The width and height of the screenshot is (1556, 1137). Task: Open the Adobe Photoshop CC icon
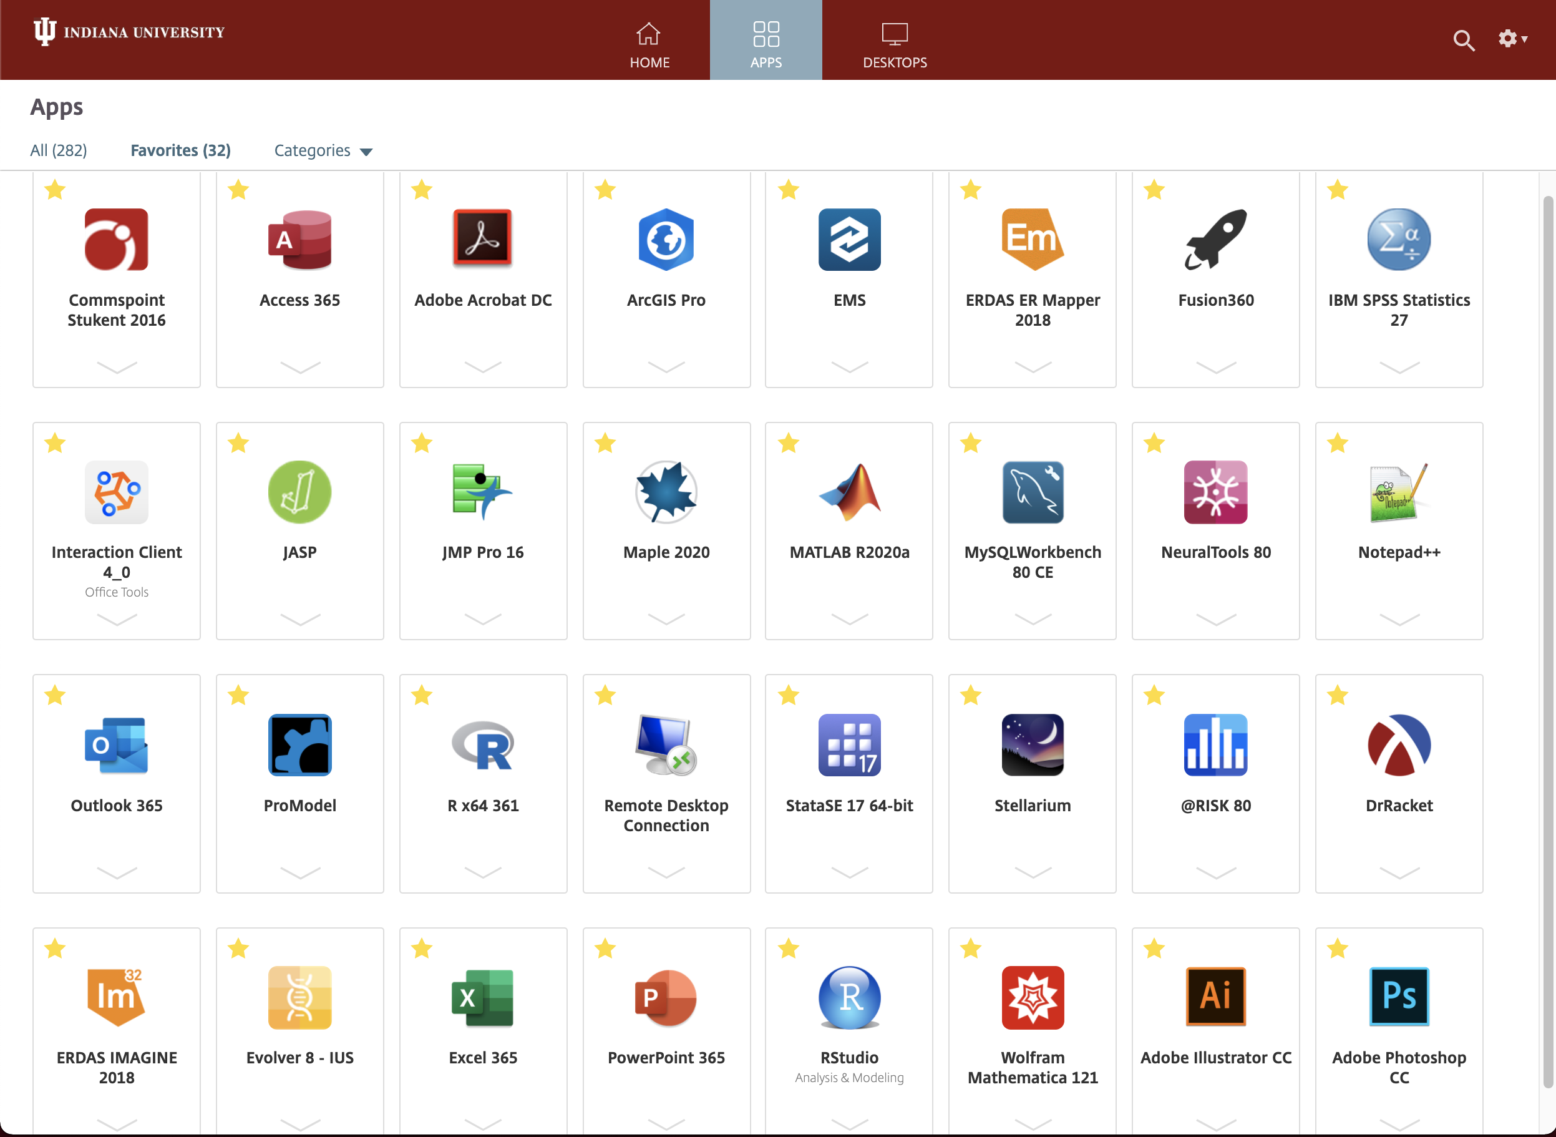pos(1398,997)
